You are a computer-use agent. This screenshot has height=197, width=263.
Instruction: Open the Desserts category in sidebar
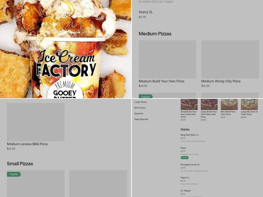pyautogui.click(x=138, y=113)
